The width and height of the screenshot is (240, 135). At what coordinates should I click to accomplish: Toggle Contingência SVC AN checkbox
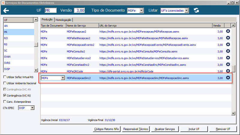click(x=5, y=89)
